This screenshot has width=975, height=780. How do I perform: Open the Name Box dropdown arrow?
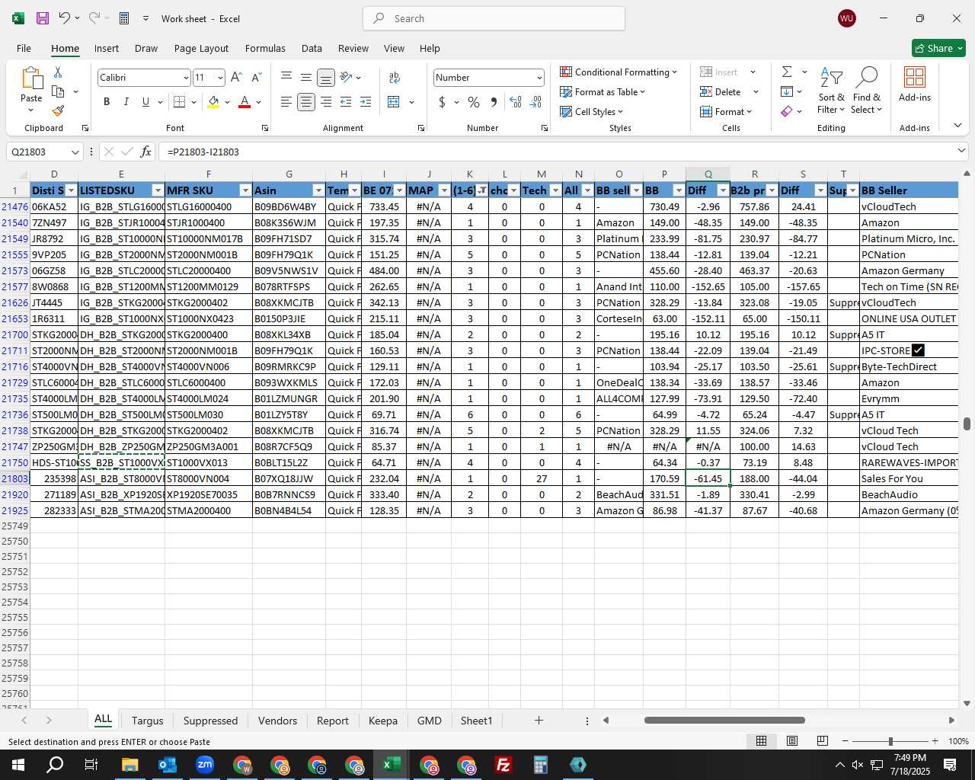click(x=75, y=152)
